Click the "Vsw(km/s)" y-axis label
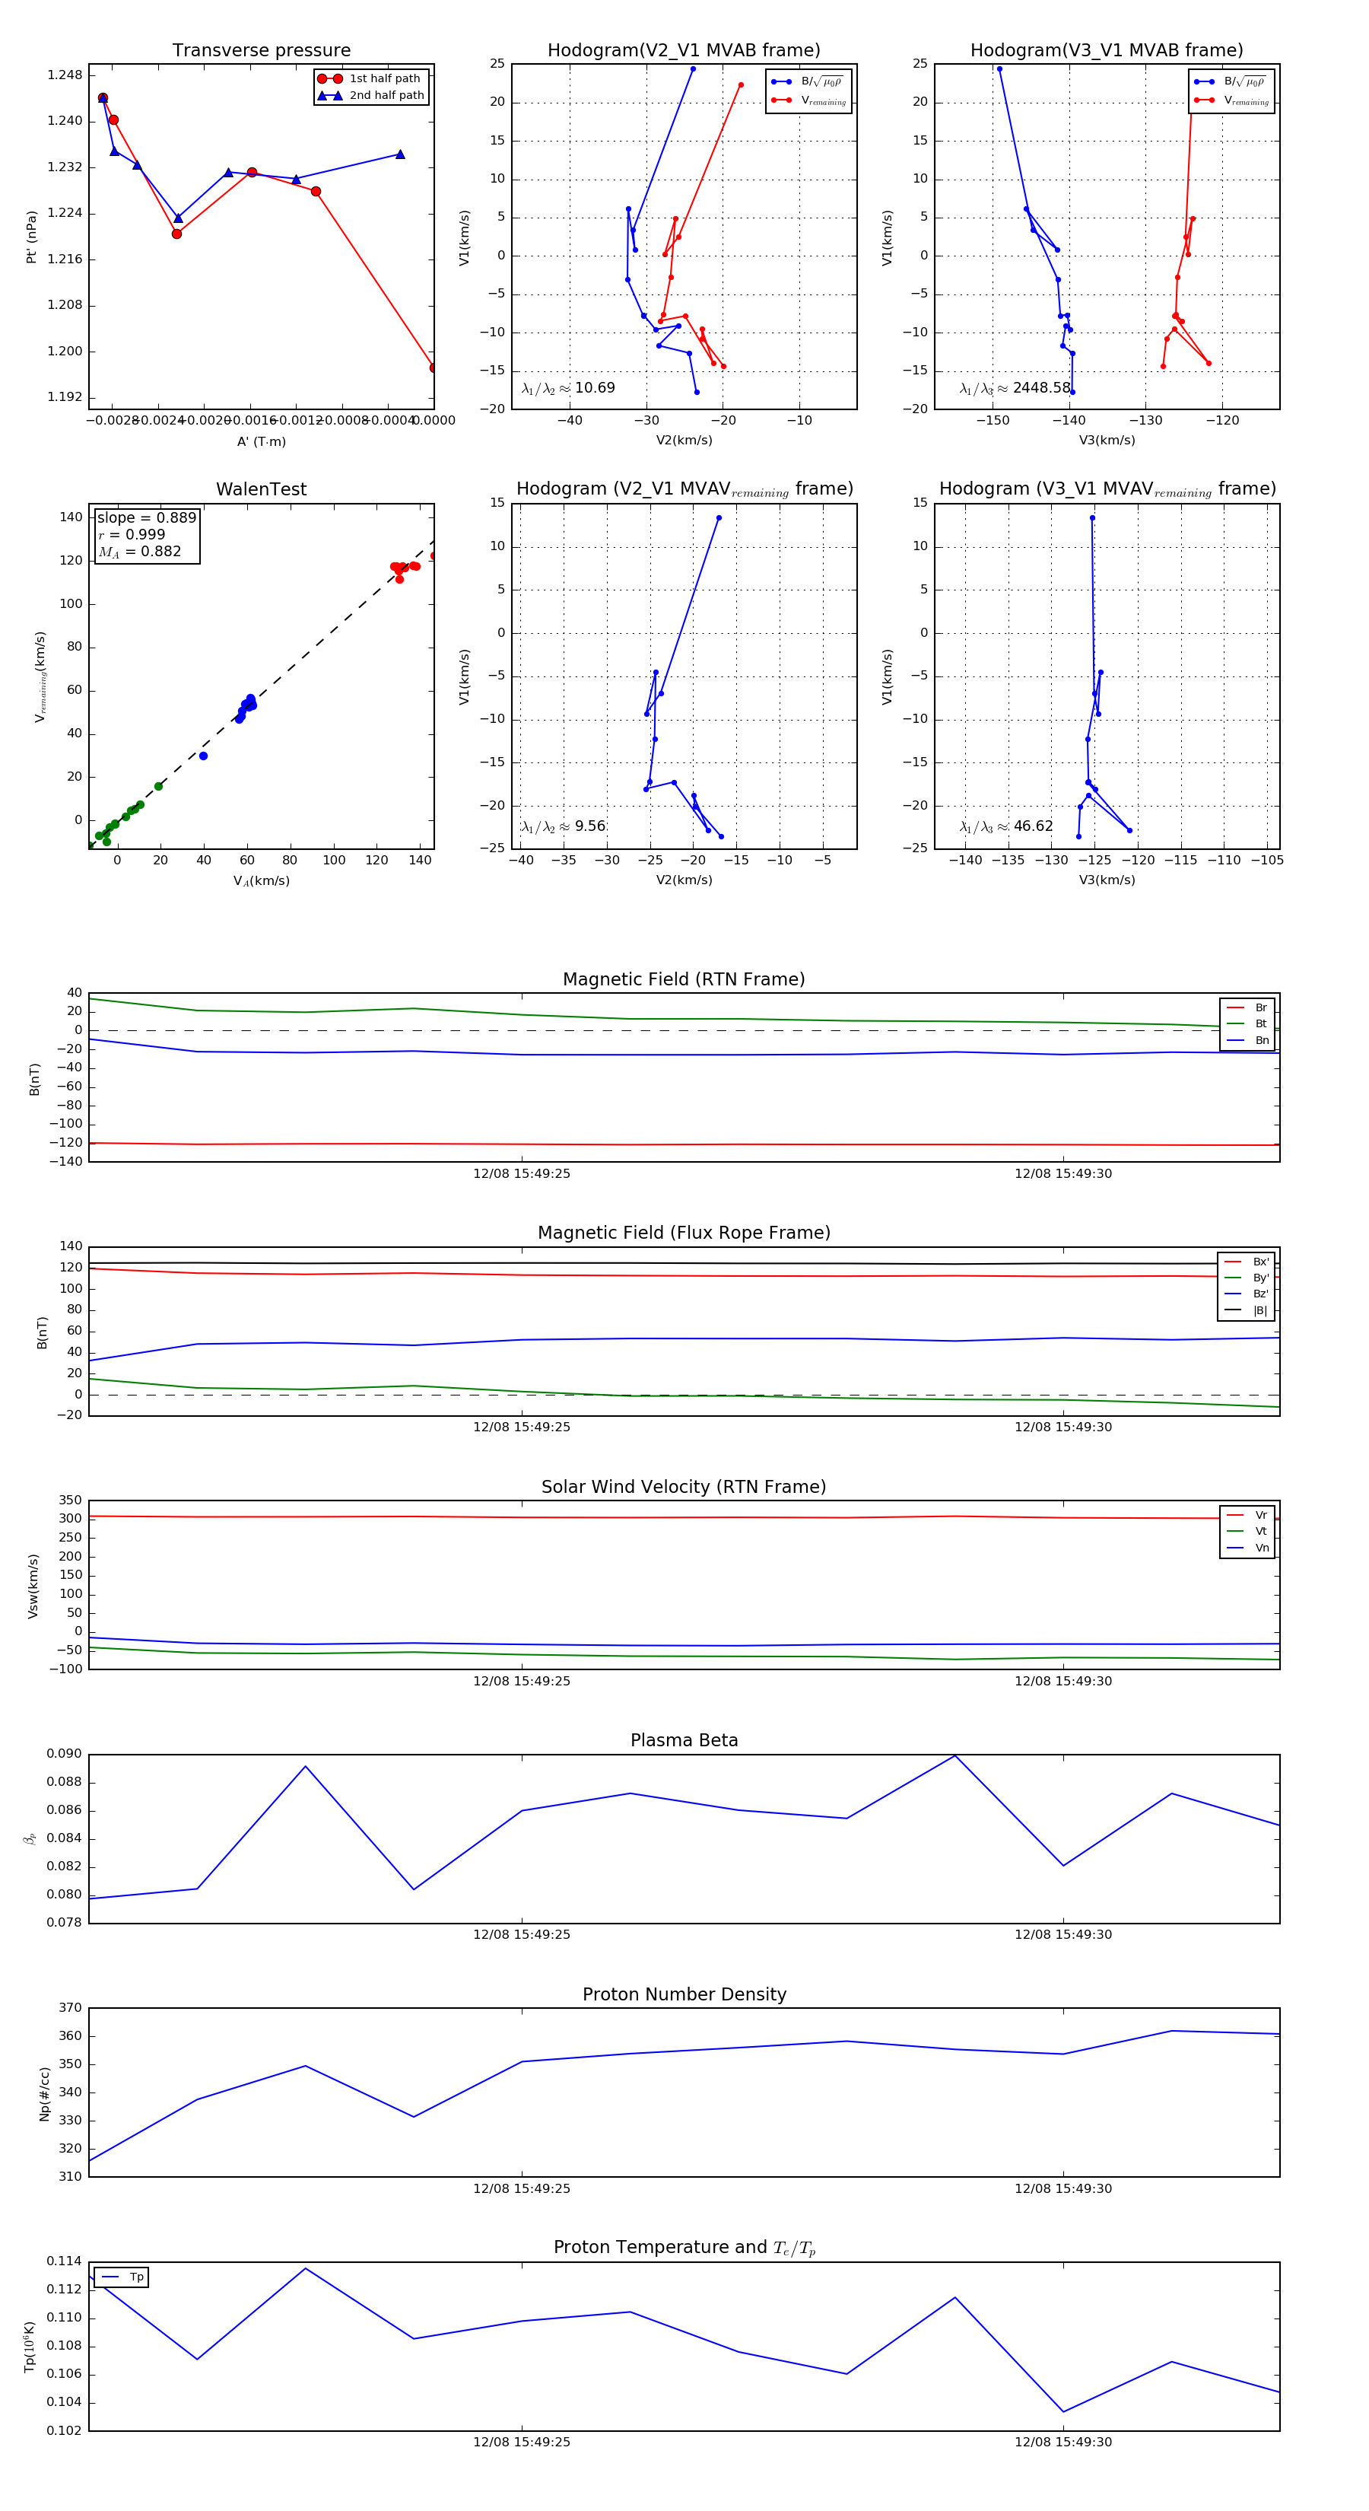 (32, 1586)
